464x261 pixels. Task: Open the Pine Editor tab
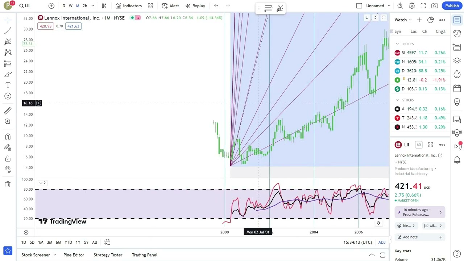tap(74, 255)
